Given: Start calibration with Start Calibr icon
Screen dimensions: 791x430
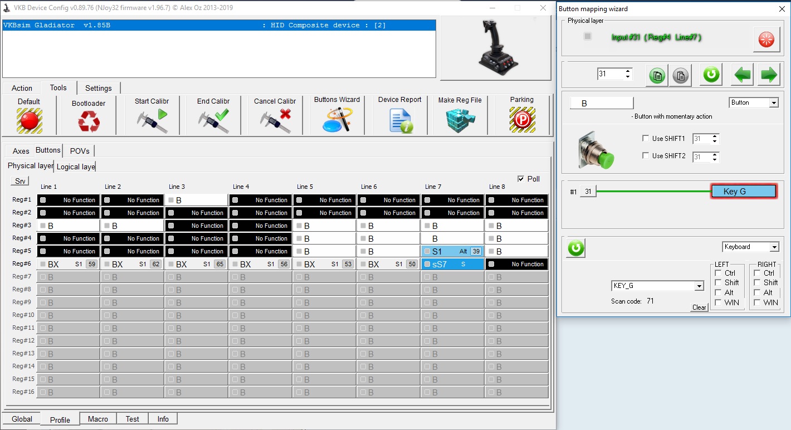Looking at the screenshot, I should pos(152,120).
